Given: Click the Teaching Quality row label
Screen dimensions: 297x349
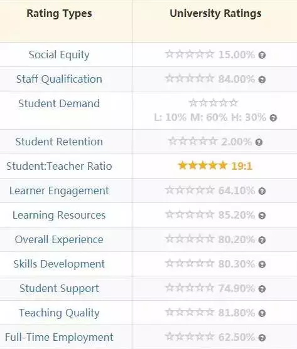Looking at the screenshot, I should point(59,313).
